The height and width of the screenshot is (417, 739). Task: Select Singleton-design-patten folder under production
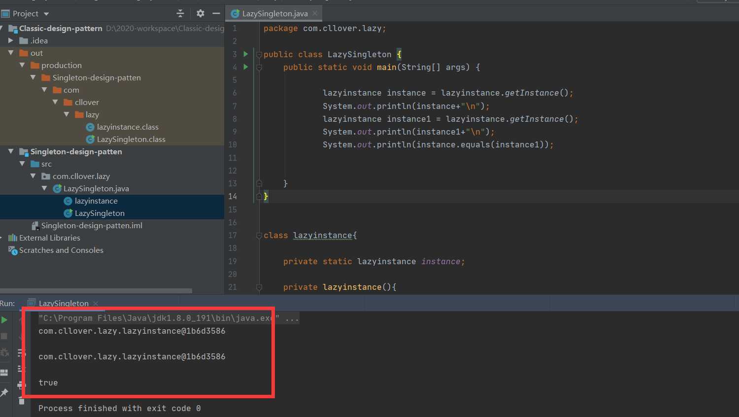click(x=97, y=78)
